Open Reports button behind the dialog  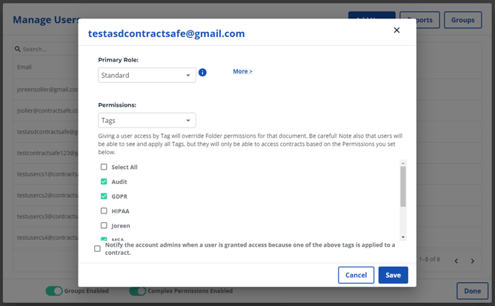coord(428,20)
